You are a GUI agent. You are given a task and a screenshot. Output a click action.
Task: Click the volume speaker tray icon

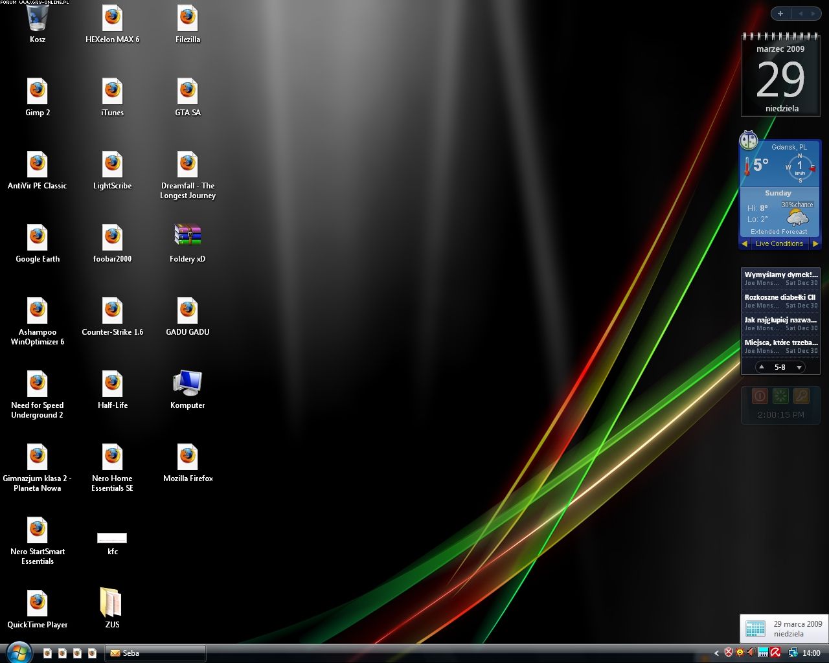pos(751,653)
